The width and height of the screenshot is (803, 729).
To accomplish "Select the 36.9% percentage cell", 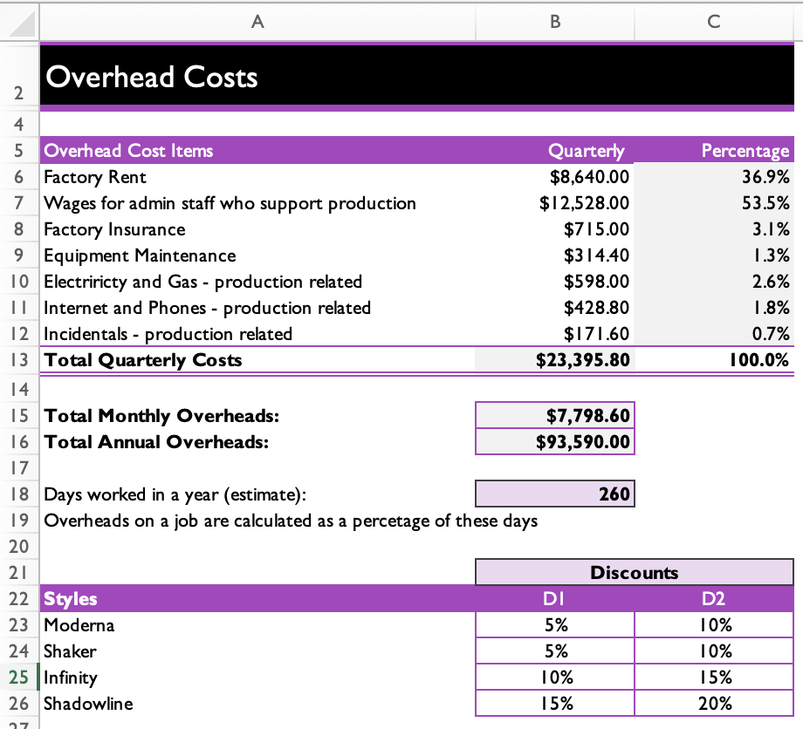I will coord(714,177).
